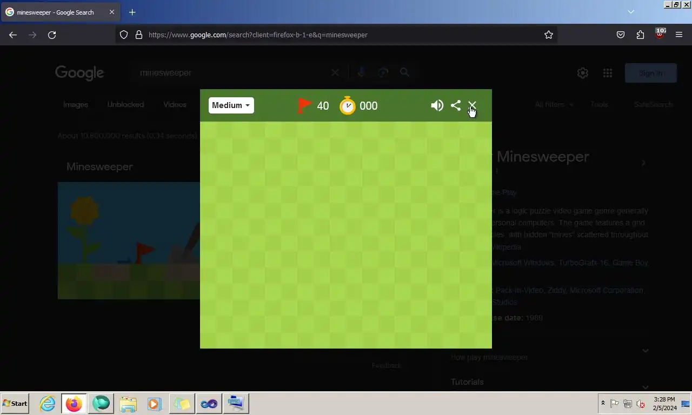Open the clock showing 3:28 PM
Viewport: 692px width, 415px height.
(663, 404)
